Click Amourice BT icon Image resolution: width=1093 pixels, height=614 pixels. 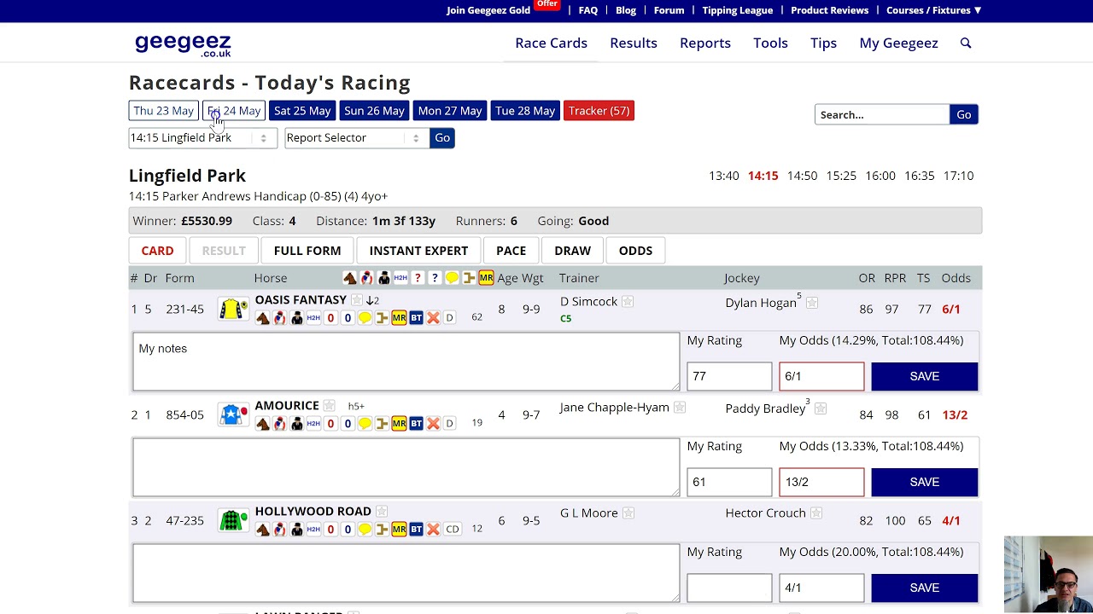click(x=416, y=424)
